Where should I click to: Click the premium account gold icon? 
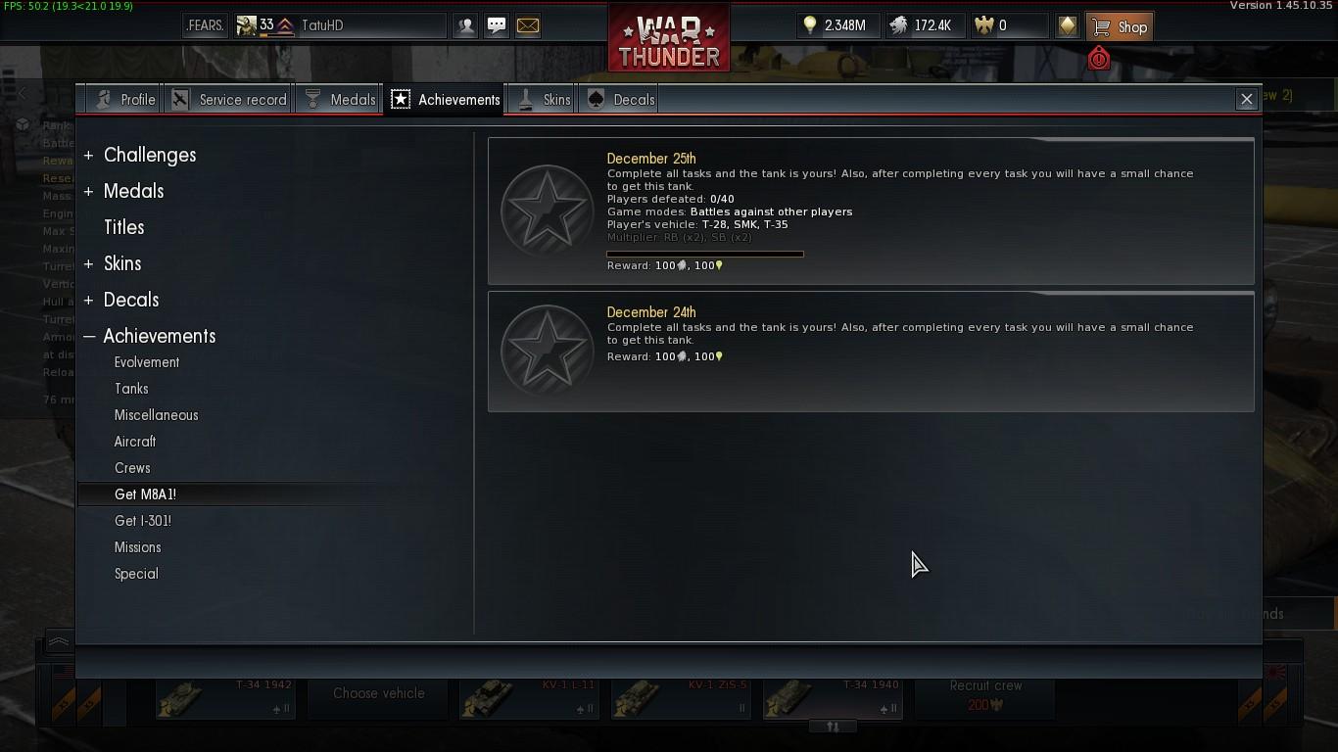click(x=1068, y=26)
